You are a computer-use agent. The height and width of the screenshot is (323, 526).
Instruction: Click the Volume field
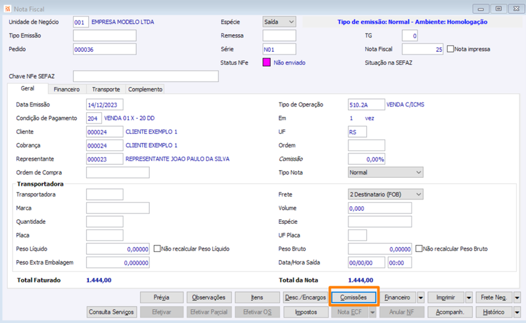380,208
